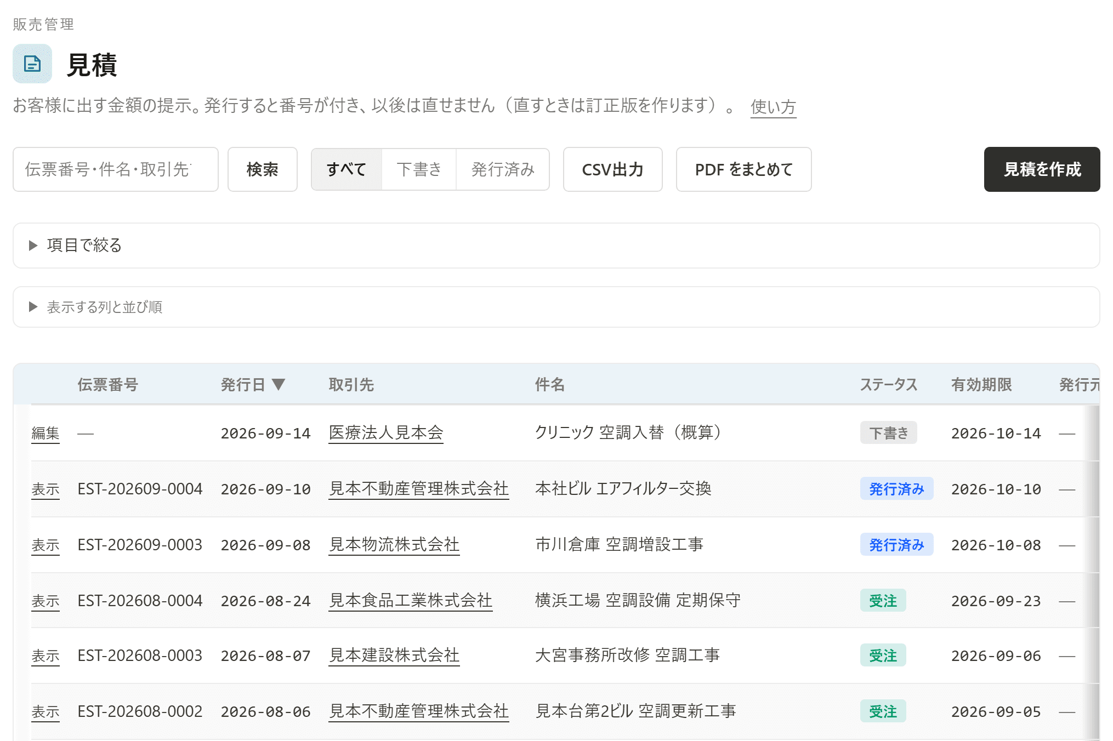1113x741 pixels.
Task: Open the 医療法人見本会 customer link
Action: click(x=386, y=433)
